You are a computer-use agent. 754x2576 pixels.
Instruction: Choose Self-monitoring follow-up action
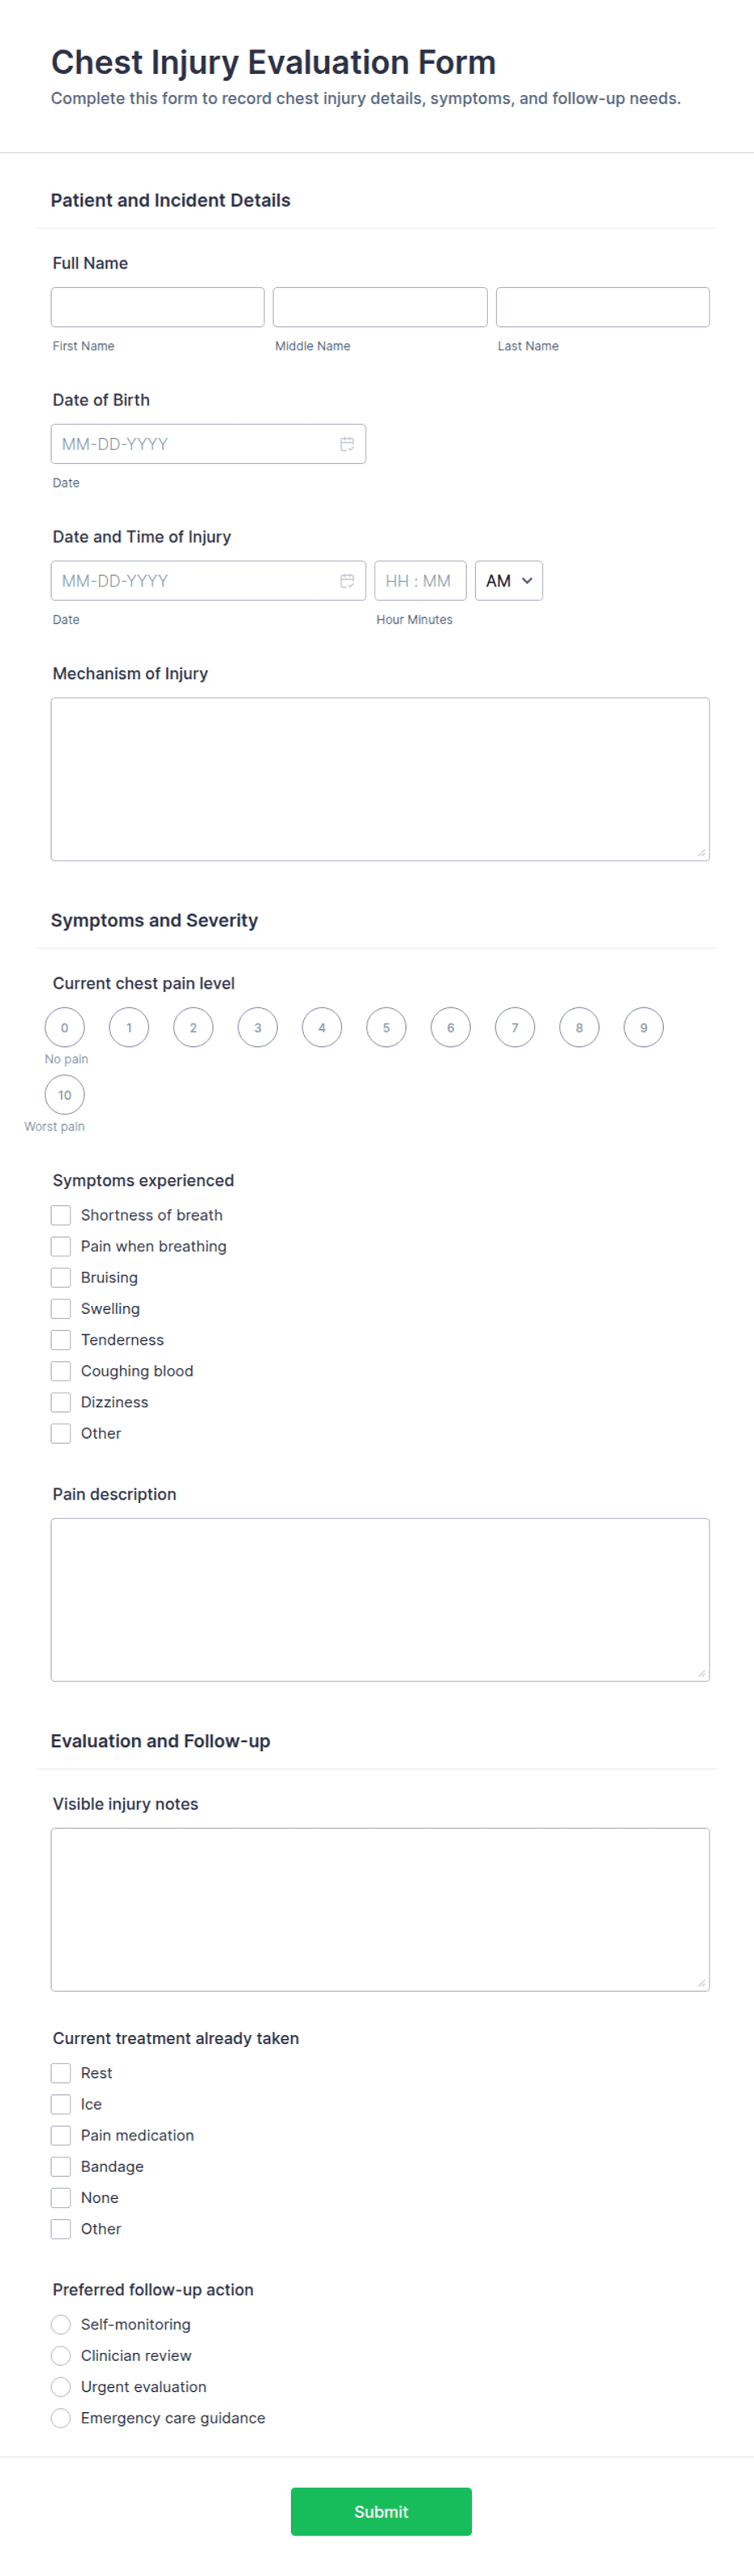coord(61,2324)
